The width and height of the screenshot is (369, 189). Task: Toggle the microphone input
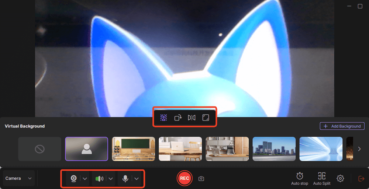click(125, 179)
